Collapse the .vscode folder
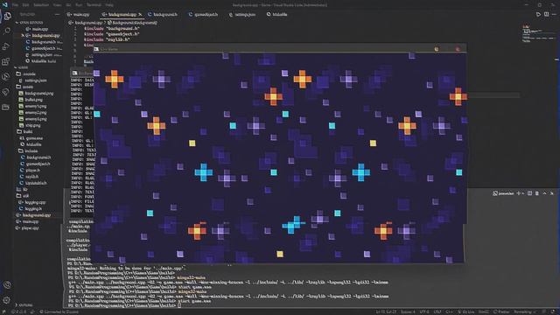 pyautogui.click(x=26, y=73)
